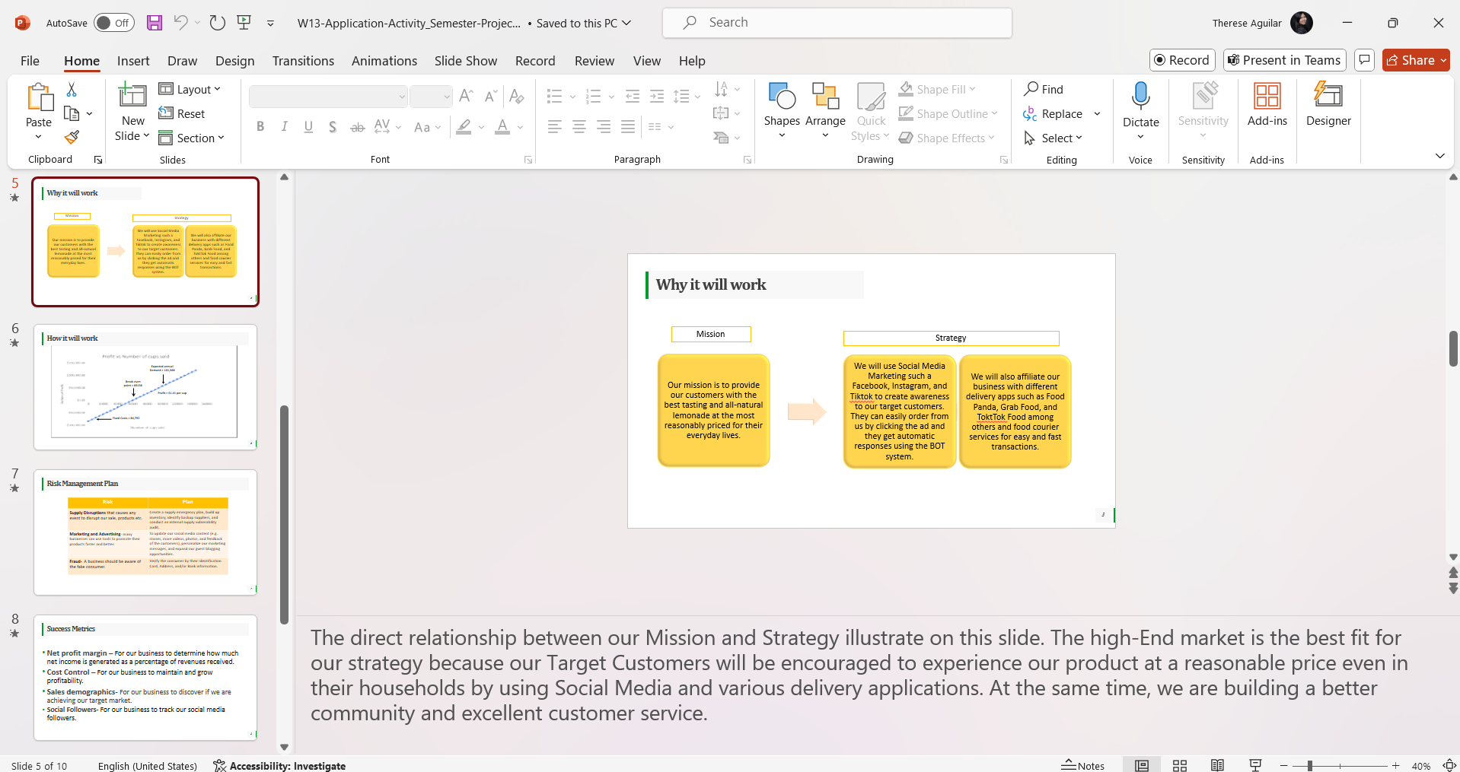The height and width of the screenshot is (772, 1460).
Task: Select the Format Painter brush
Action: point(72,138)
